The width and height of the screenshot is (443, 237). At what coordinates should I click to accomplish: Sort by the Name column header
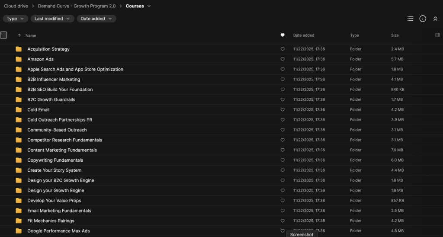click(31, 35)
